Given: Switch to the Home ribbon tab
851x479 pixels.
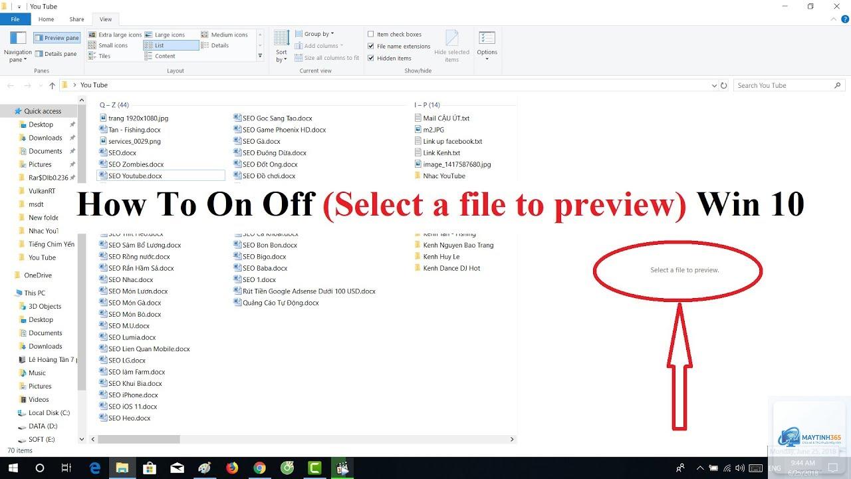Looking at the screenshot, I should [x=46, y=19].
